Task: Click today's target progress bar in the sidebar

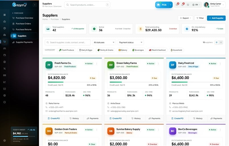Action: [x=24, y=136]
